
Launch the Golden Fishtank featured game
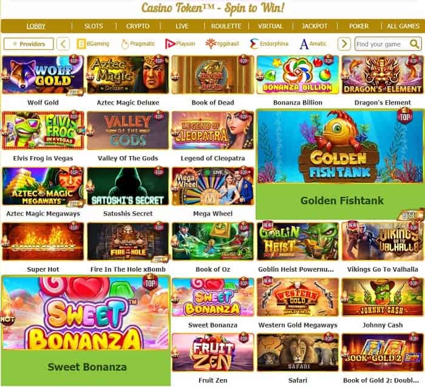click(340, 164)
